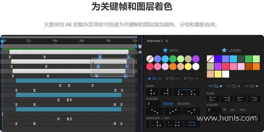This screenshot has width=264, height=132.
Task: Click the blue star beside LAYERS
Action: point(224,50)
